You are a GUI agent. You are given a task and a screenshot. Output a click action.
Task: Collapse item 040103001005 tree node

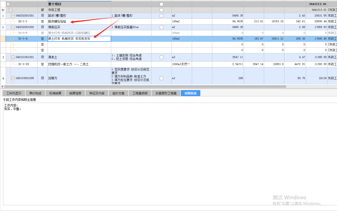[13, 78]
